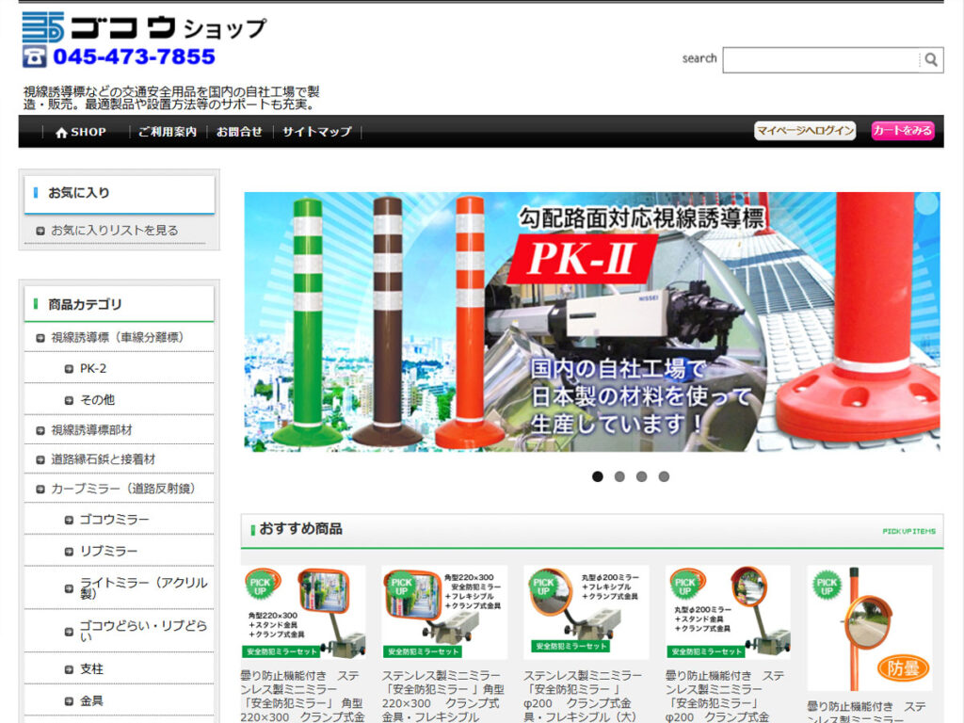The height and width of the screenshot is (723, 964).
Task: Open the ゴコウミラー subcategory
Action: 114,520
